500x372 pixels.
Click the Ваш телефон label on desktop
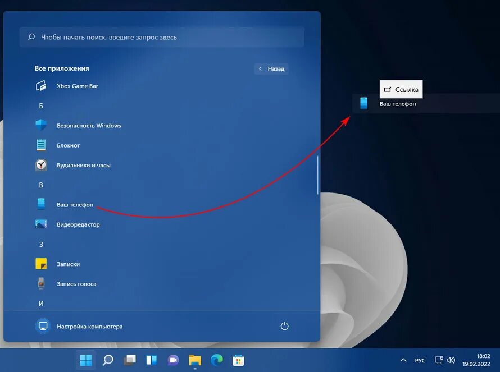pyautogui.click(x=398, y=104)
